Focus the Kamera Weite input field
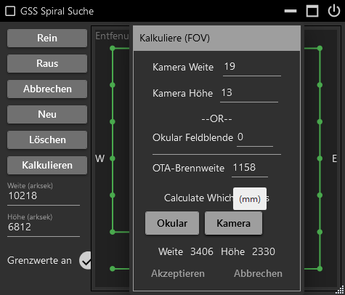This screenshot has height=295, width=345. coord(252,68)
